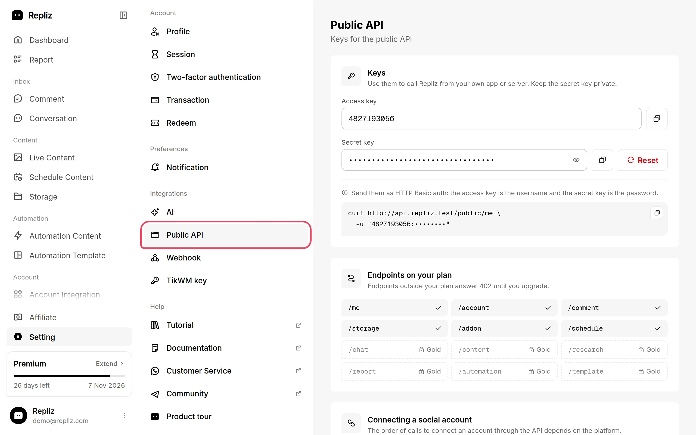This screenshot has width=696, height=435.
Task: Reveal the secret key with eye icon
Action: [x=576, y=160]
